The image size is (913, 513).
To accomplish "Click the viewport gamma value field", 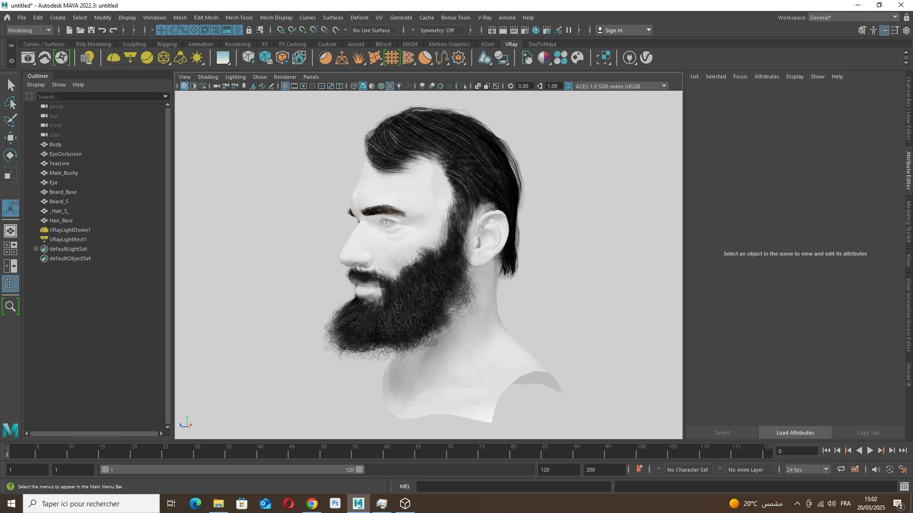I will 552,86.
